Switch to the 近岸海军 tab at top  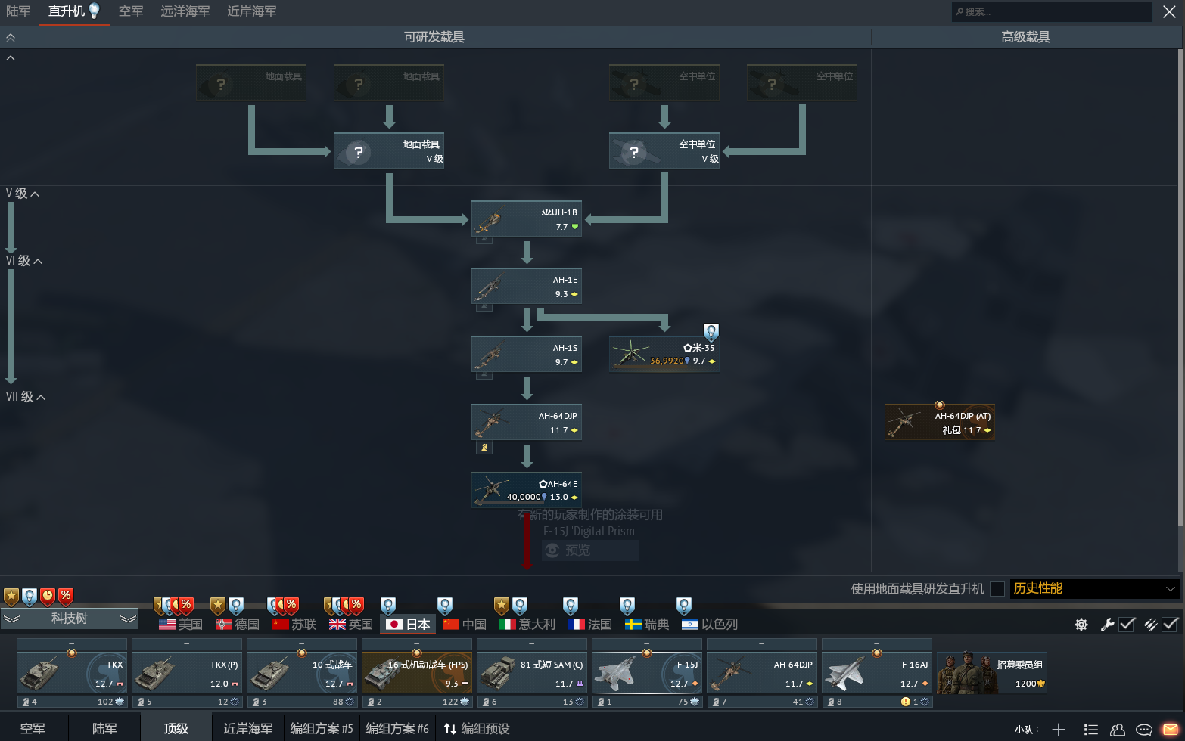click(x=252, y=11)
